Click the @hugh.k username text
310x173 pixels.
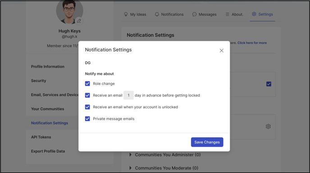tap(69, 37)
